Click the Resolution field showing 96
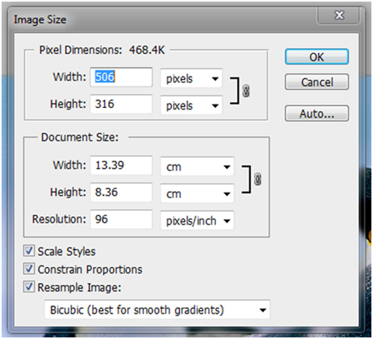The image size is (373, 339). click(x=121, y=219)
